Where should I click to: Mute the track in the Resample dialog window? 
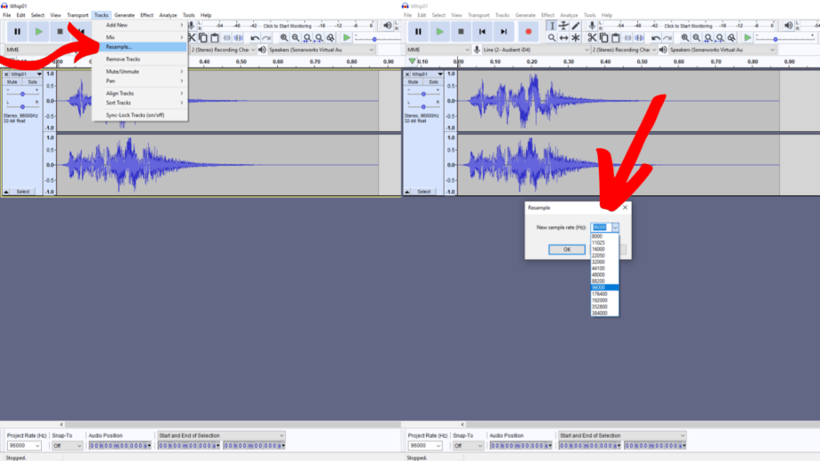(414, 82)
